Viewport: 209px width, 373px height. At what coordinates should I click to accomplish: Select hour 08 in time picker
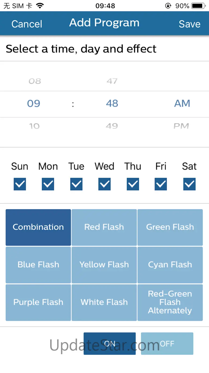(35, 81)
